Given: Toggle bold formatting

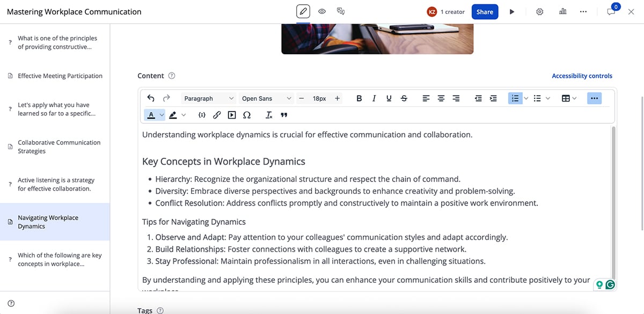Looking at the screenshot, I should 358,98.
